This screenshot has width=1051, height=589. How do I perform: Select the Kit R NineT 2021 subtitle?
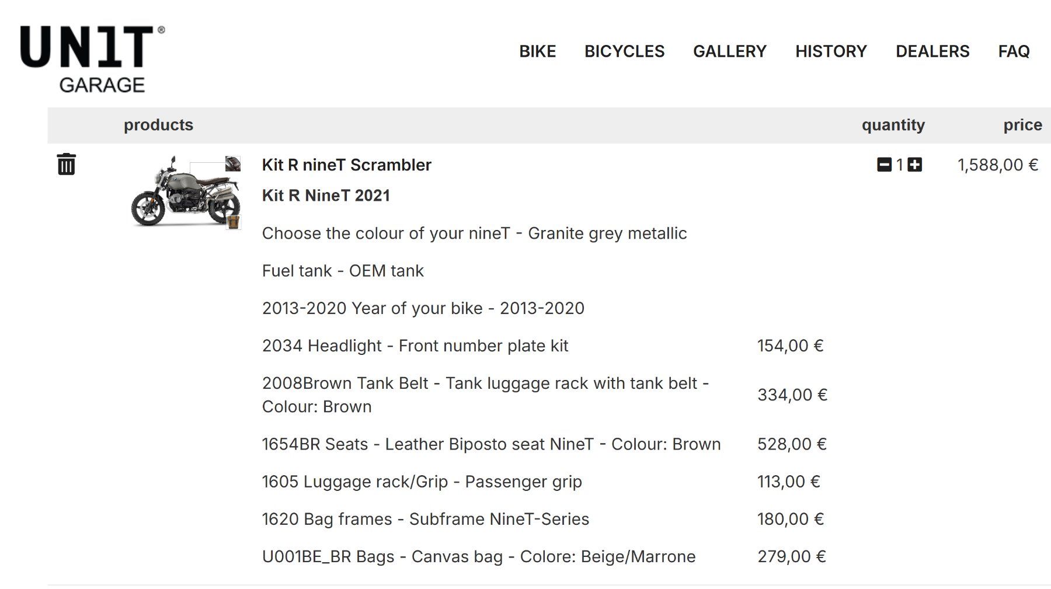click(x=326, y=196)
